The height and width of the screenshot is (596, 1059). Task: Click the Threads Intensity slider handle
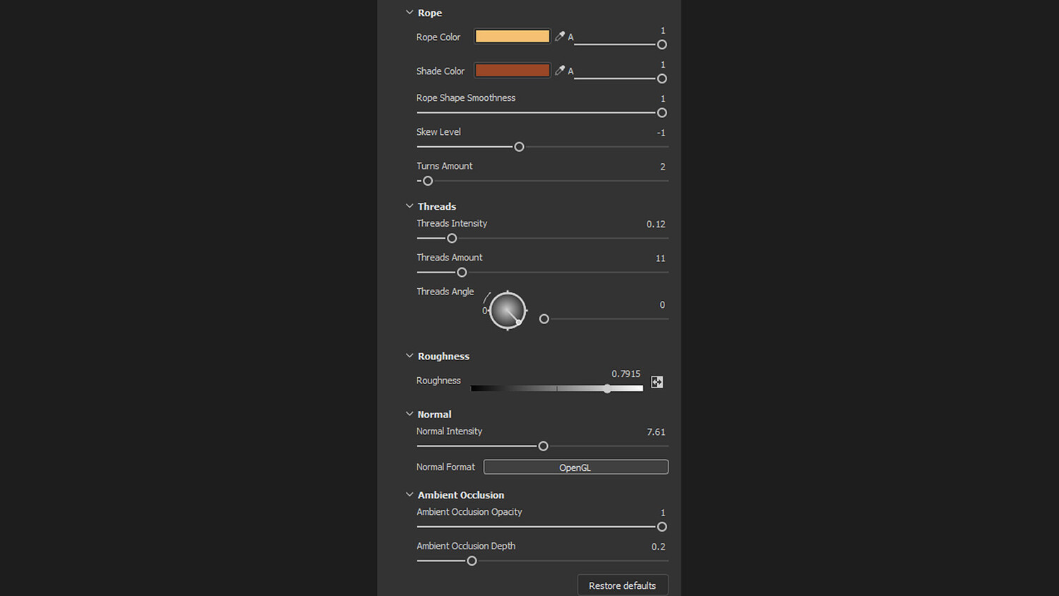(452, 239)
